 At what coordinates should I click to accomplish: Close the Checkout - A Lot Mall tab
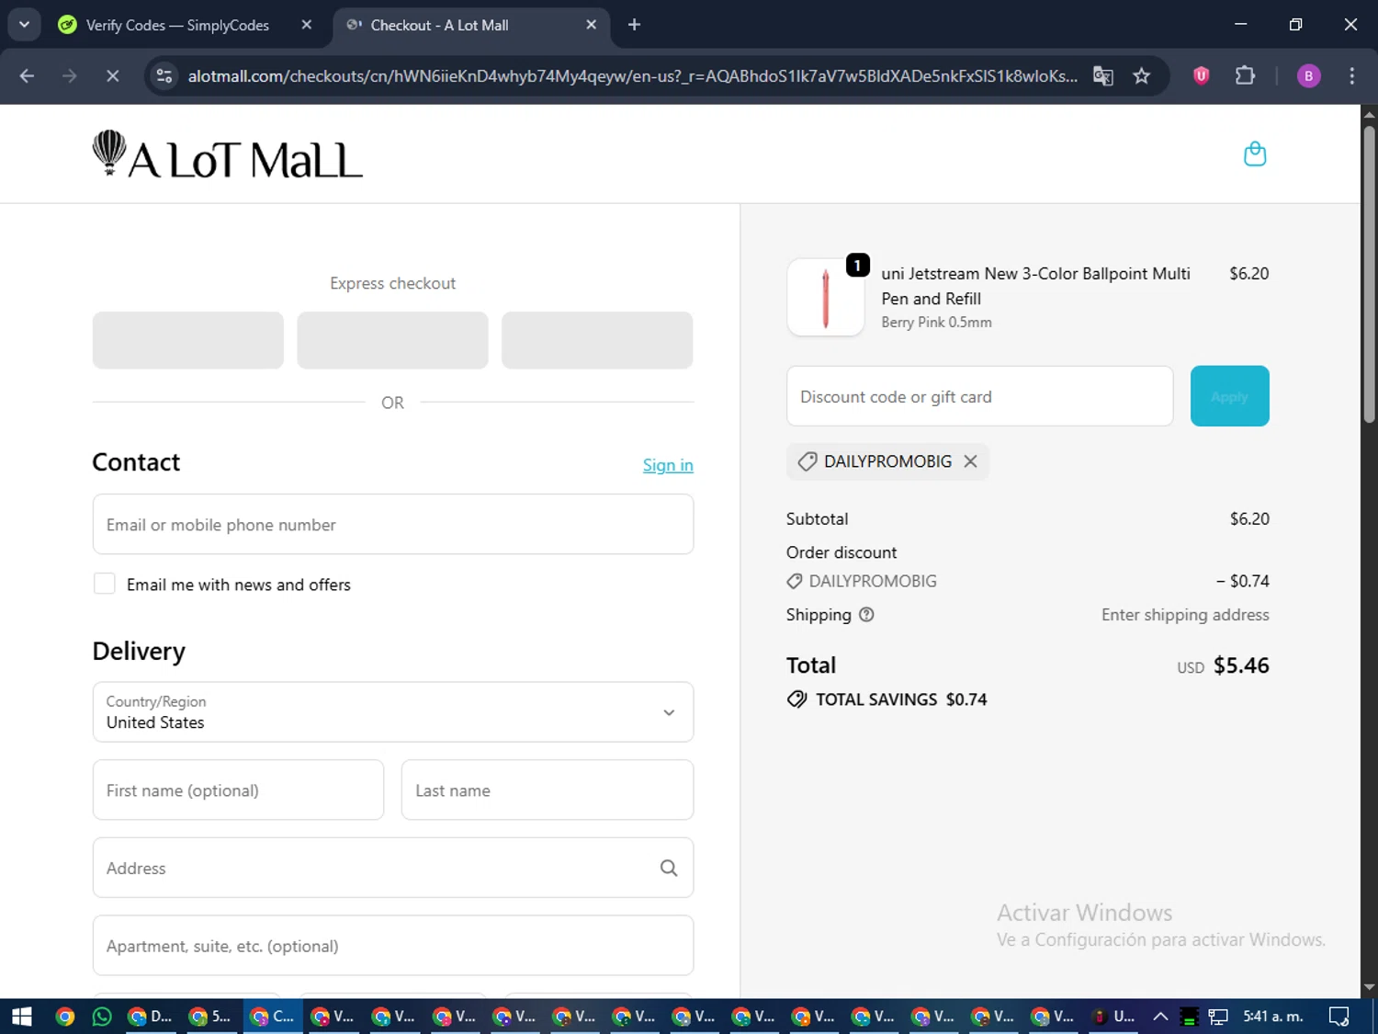click(591, 25)
